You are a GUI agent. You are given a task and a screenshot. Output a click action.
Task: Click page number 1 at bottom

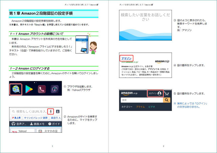(x=52, y=146)
